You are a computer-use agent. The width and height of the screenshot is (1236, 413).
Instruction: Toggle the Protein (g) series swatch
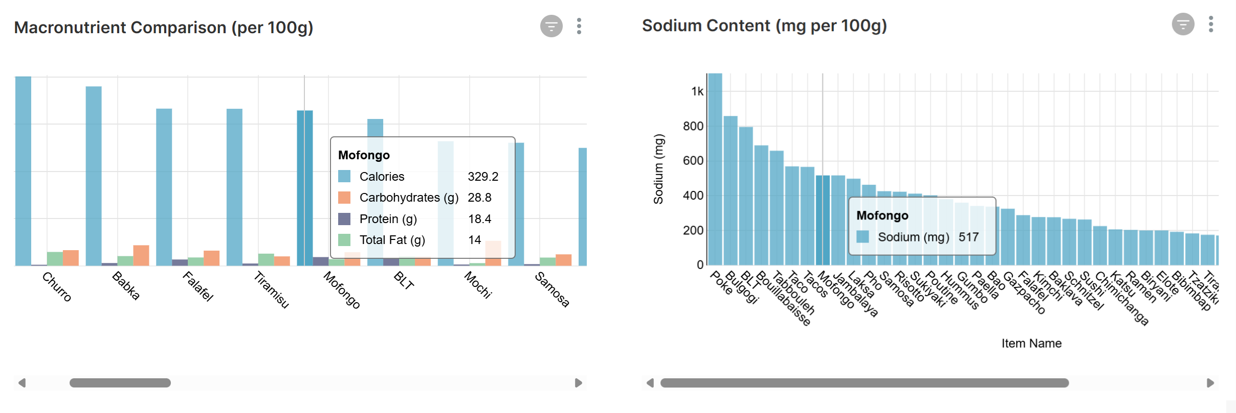click(345, 218)
